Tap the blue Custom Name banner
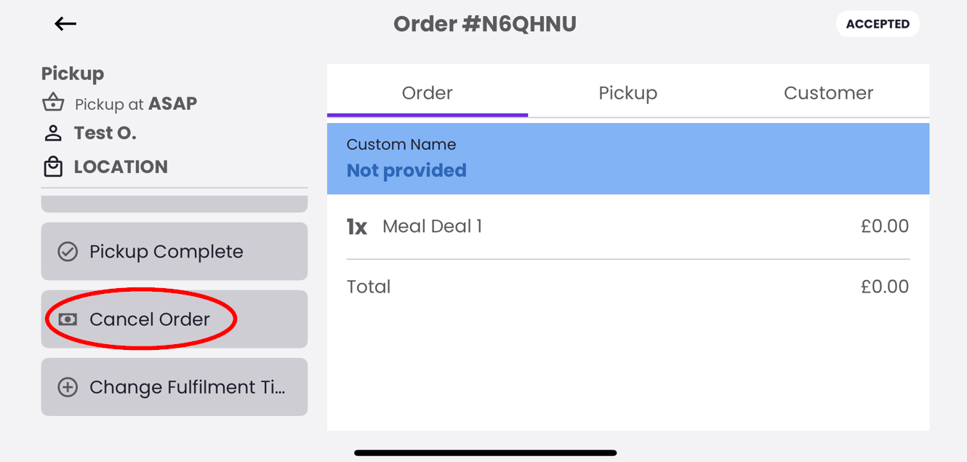967x462 pixels. 627,158
